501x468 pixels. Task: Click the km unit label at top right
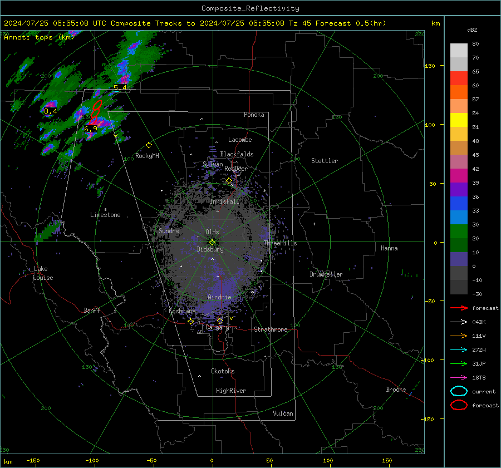click(x=435, y=23)
